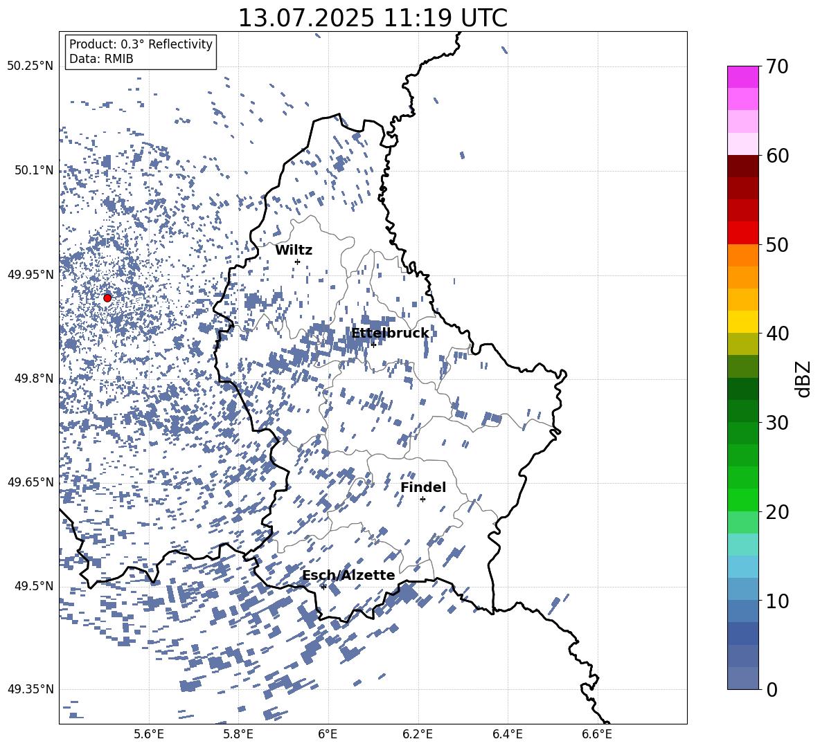820x748 pixels.
Task: Click the 5.6°E longitude label
Action: [149, 734]
